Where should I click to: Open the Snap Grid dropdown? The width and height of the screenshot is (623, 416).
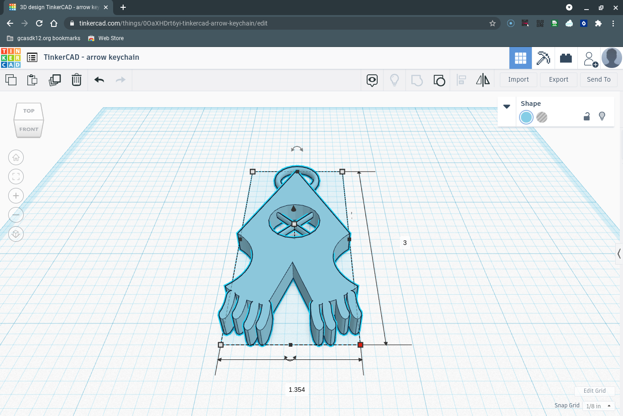coord(598,406)
